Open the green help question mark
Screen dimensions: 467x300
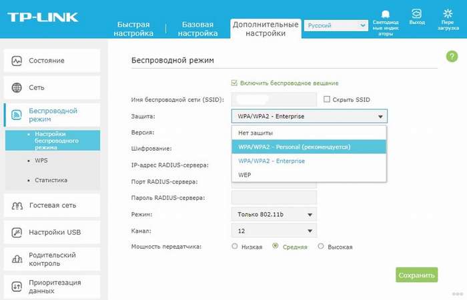coord(452,58)
